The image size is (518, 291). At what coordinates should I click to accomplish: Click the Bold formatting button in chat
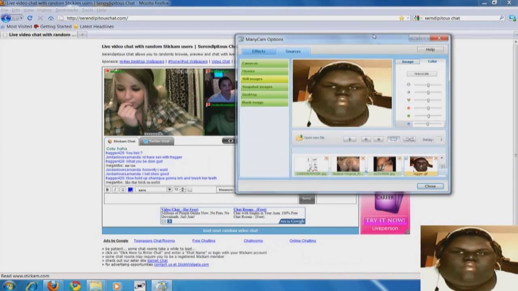108,190
